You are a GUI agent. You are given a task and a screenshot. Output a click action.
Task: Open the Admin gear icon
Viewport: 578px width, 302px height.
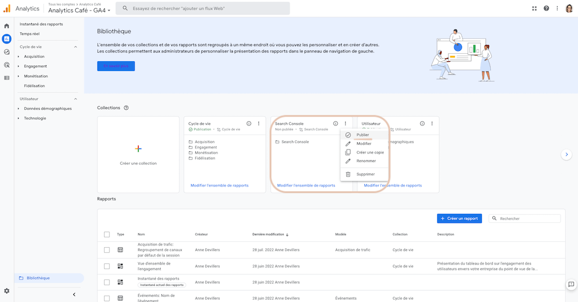(6, 290)
